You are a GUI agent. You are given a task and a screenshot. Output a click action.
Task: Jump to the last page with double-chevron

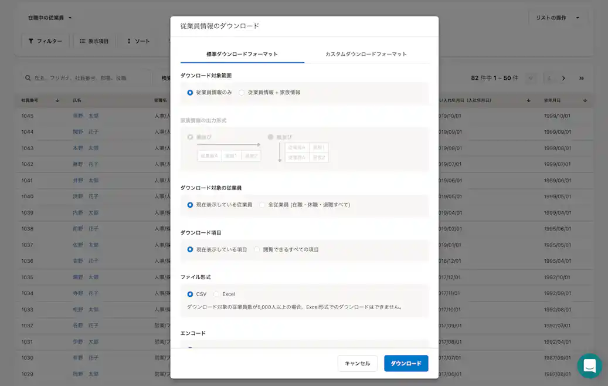point(582,77)
